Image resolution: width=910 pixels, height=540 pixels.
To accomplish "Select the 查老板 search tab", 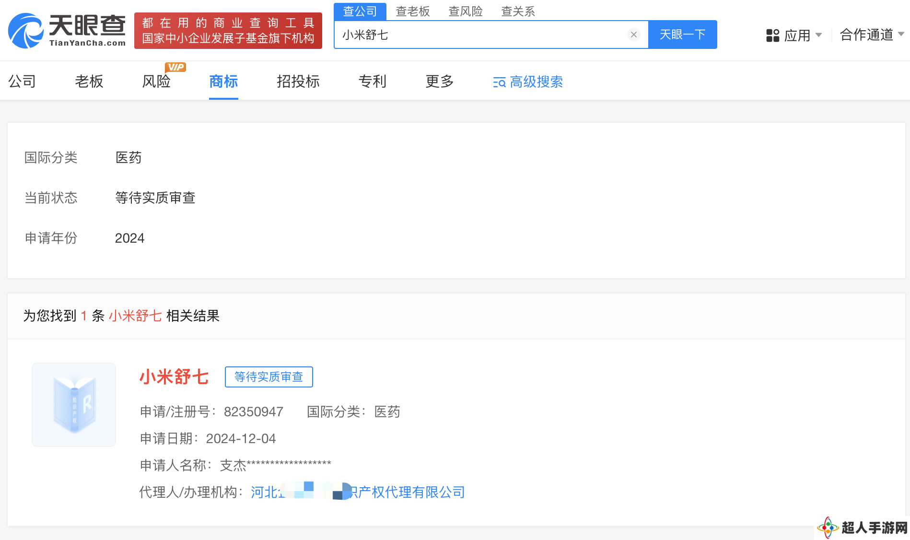I will point(413,11).
